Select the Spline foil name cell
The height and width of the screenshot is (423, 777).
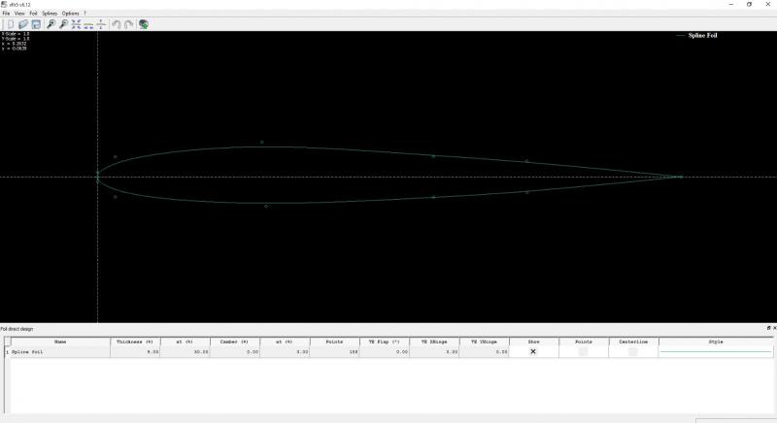pos(60,351)
